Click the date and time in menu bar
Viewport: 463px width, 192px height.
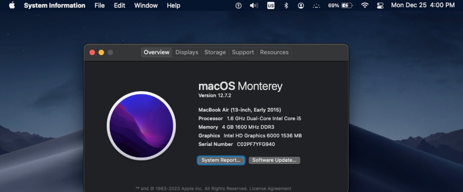pyautogui.click(x=423, y=5)
